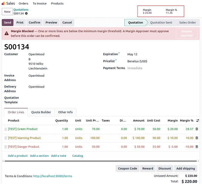This screenshot has width=202, height=184.
Task: Click the drag handle of Green Product row
Action: click(x=6, y=129)
